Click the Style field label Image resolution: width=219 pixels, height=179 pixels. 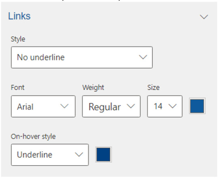point(18,39)
